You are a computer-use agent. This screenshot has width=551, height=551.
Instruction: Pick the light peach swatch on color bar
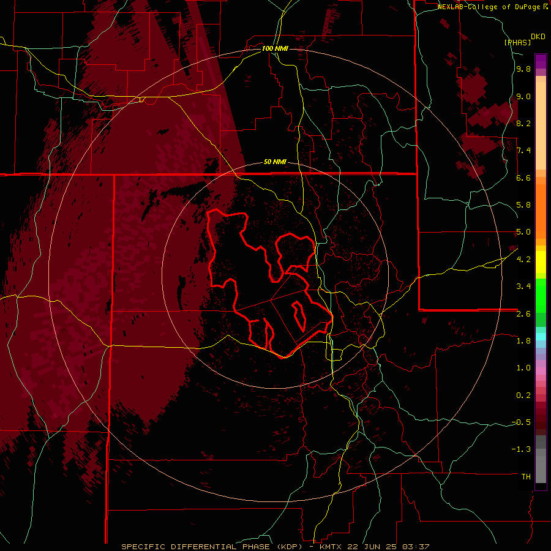541,126
